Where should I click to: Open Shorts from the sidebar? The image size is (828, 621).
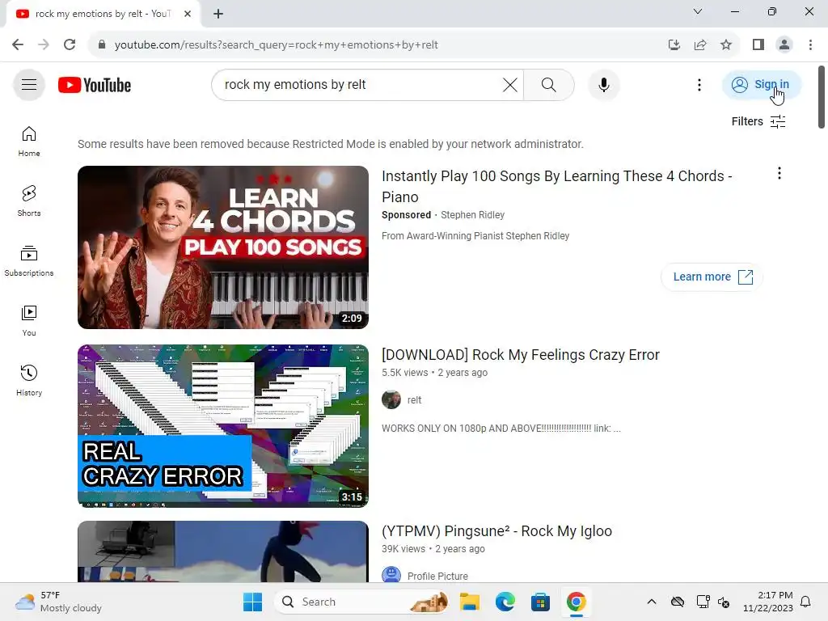(x=29, y=201)
